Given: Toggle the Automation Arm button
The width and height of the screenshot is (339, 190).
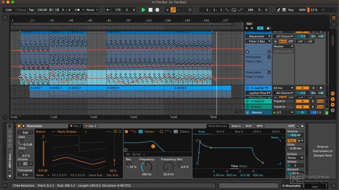Looking at the screenshot, I should pos(173,10).
